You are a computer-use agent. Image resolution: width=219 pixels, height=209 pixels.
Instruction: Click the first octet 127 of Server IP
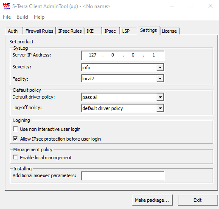[x=93, y=55]
